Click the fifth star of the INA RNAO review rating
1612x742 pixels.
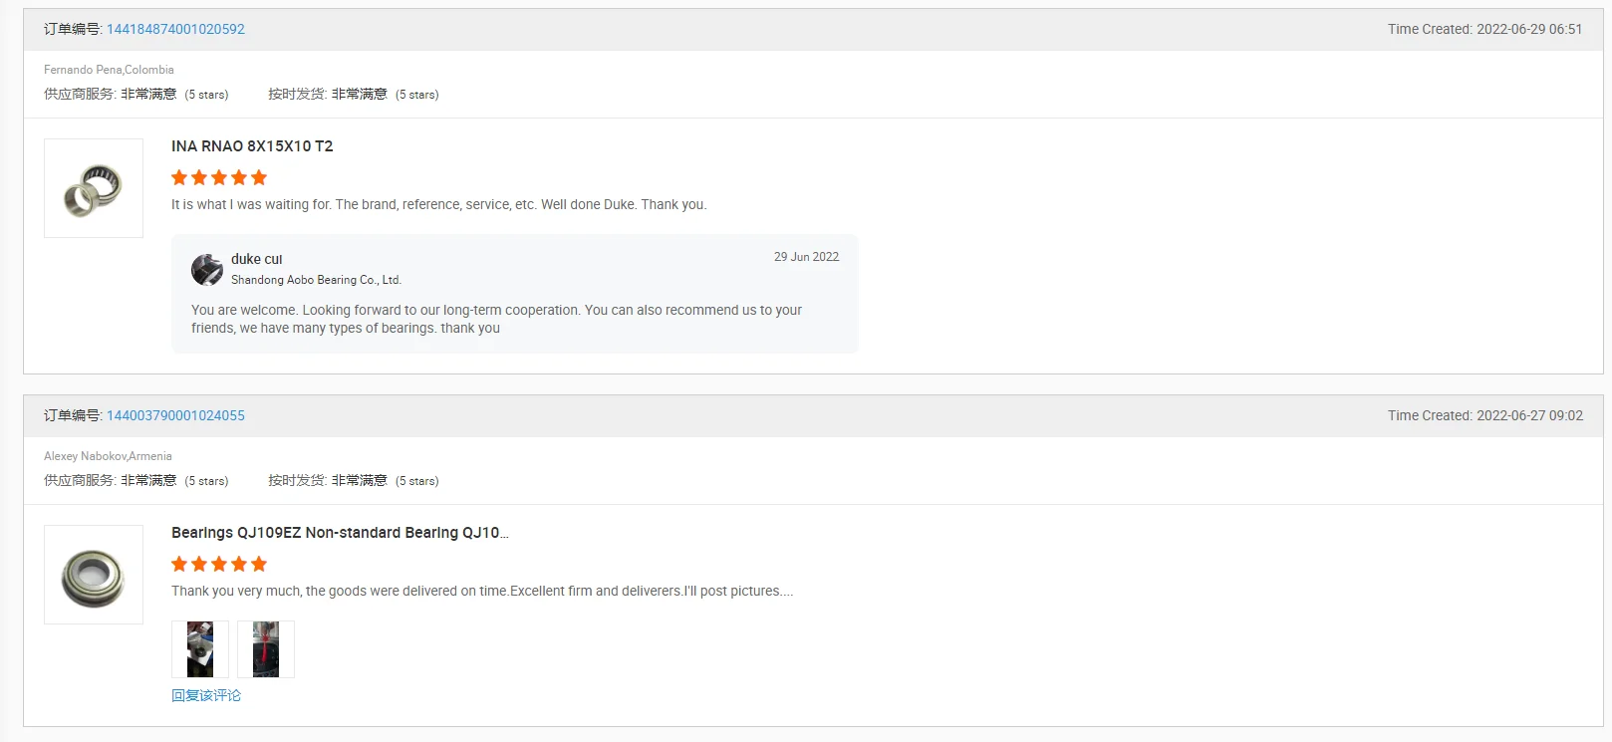[259, 177]
